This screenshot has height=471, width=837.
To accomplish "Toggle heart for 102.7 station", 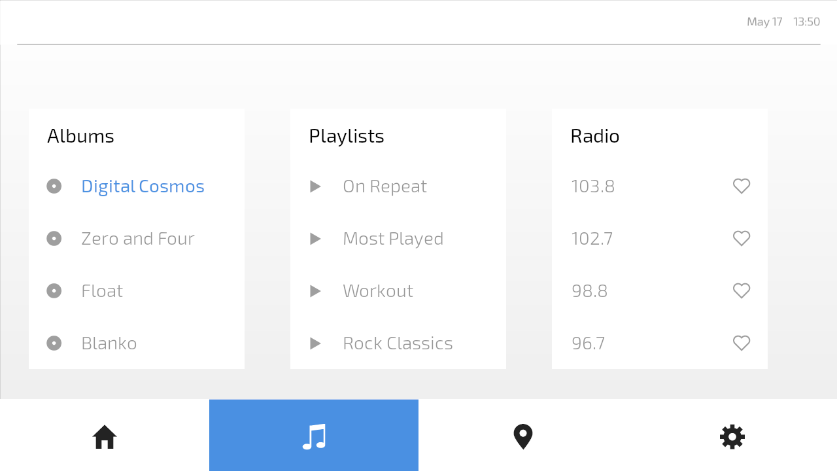I will pyautogui.click(x=742, y=239).
